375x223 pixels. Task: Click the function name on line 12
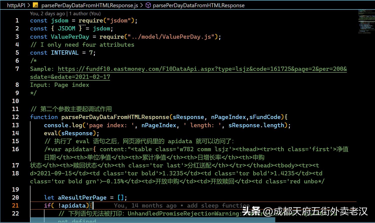pos(115,117)
